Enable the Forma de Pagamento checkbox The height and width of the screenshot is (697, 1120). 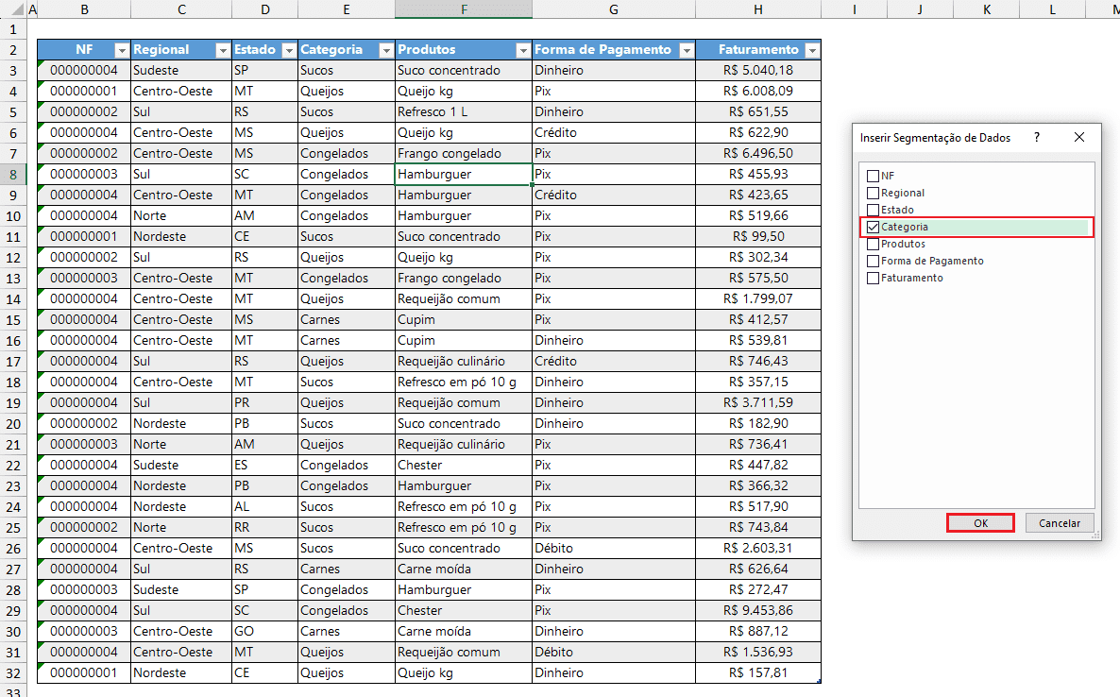coord(873,261)
